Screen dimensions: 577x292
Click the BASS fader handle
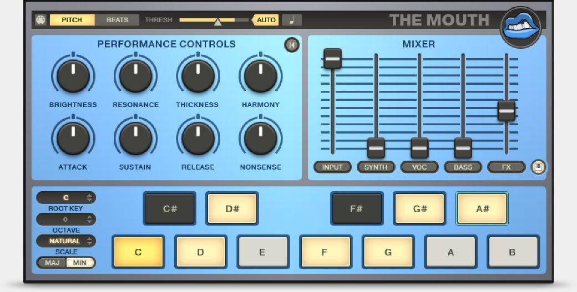(463, 148)
